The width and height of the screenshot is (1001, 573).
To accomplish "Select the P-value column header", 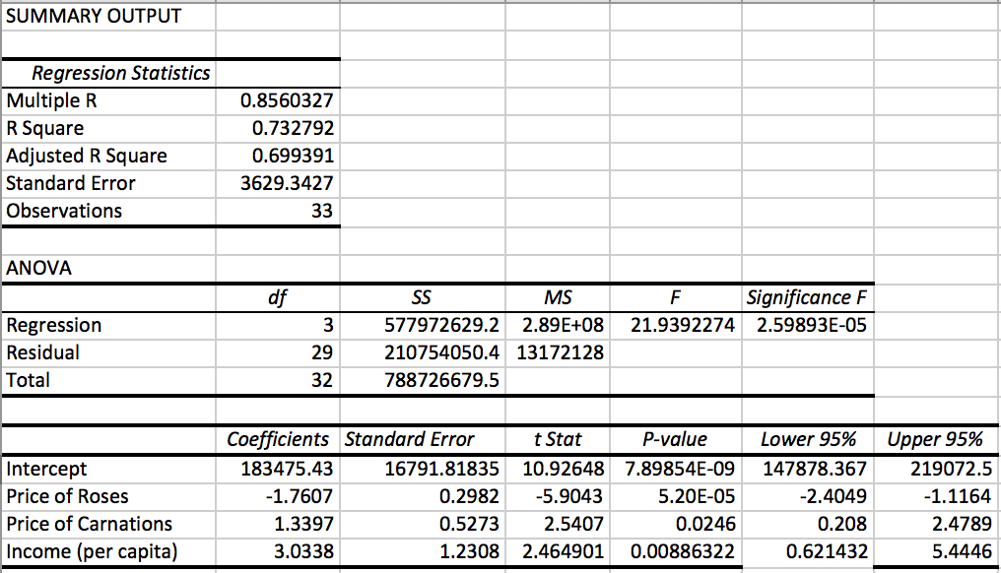I will pos(675,439).
